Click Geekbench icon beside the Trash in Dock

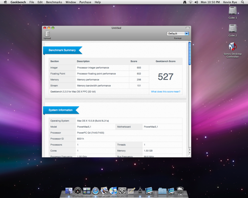tap(171, 191)
